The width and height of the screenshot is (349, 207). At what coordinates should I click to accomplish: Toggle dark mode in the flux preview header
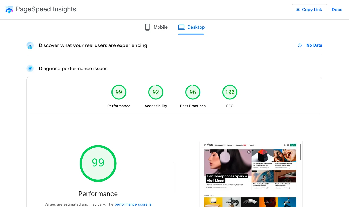click(x=288, y=145)
